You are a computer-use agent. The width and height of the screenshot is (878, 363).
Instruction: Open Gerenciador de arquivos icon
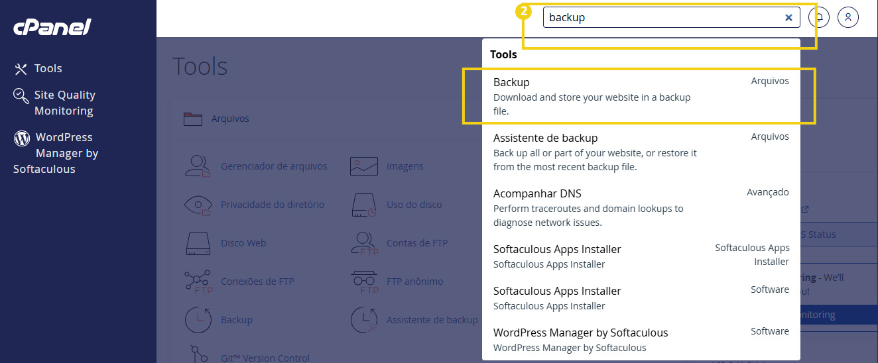pyautogui.click(x=197, y=166)
